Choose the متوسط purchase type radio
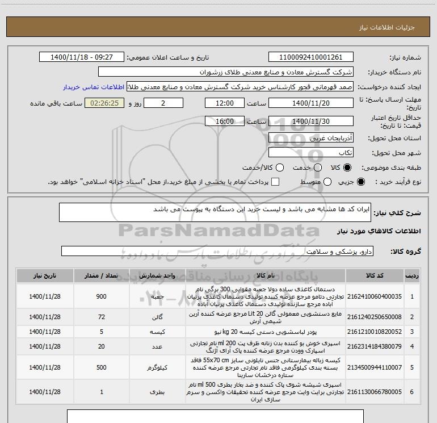Screen dimensions: 437x423 [x=327, y=182]
